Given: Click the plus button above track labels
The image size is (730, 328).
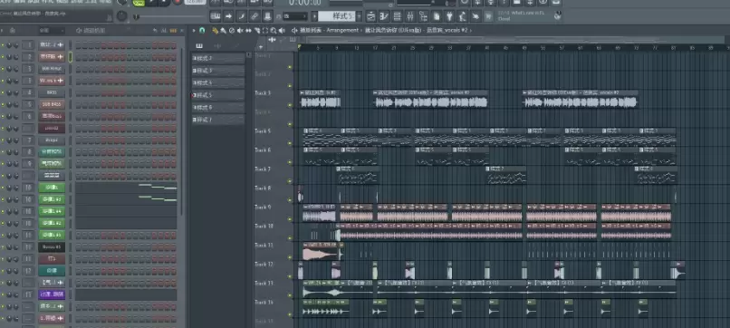Looking at the screenshot, I should tap(261, 46).
